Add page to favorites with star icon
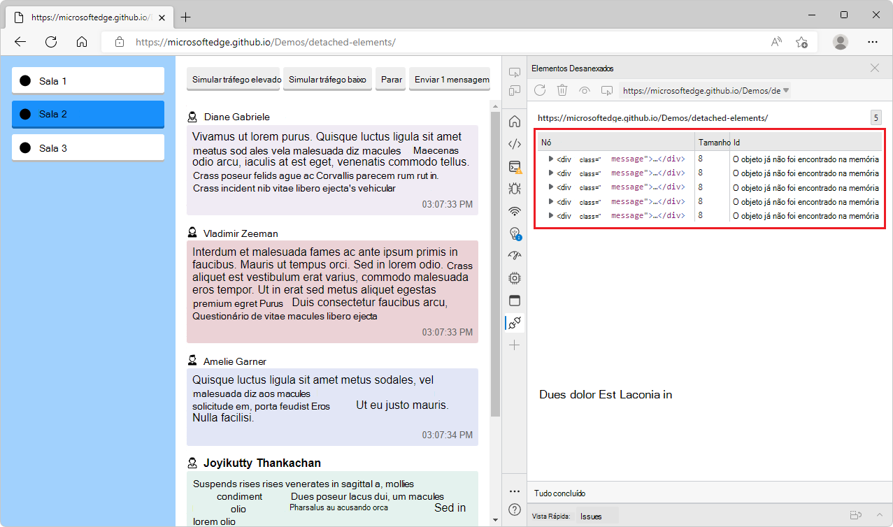893x527 pixels. pos(802,42)
